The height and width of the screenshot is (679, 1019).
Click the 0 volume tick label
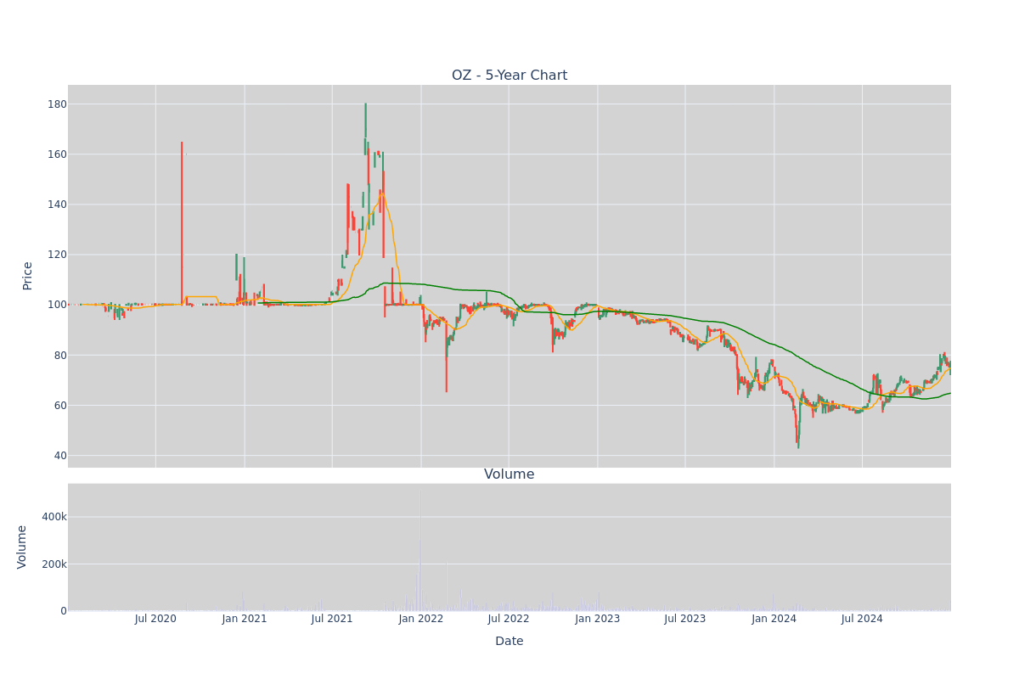pyautogui.click(x=64, y=610)
